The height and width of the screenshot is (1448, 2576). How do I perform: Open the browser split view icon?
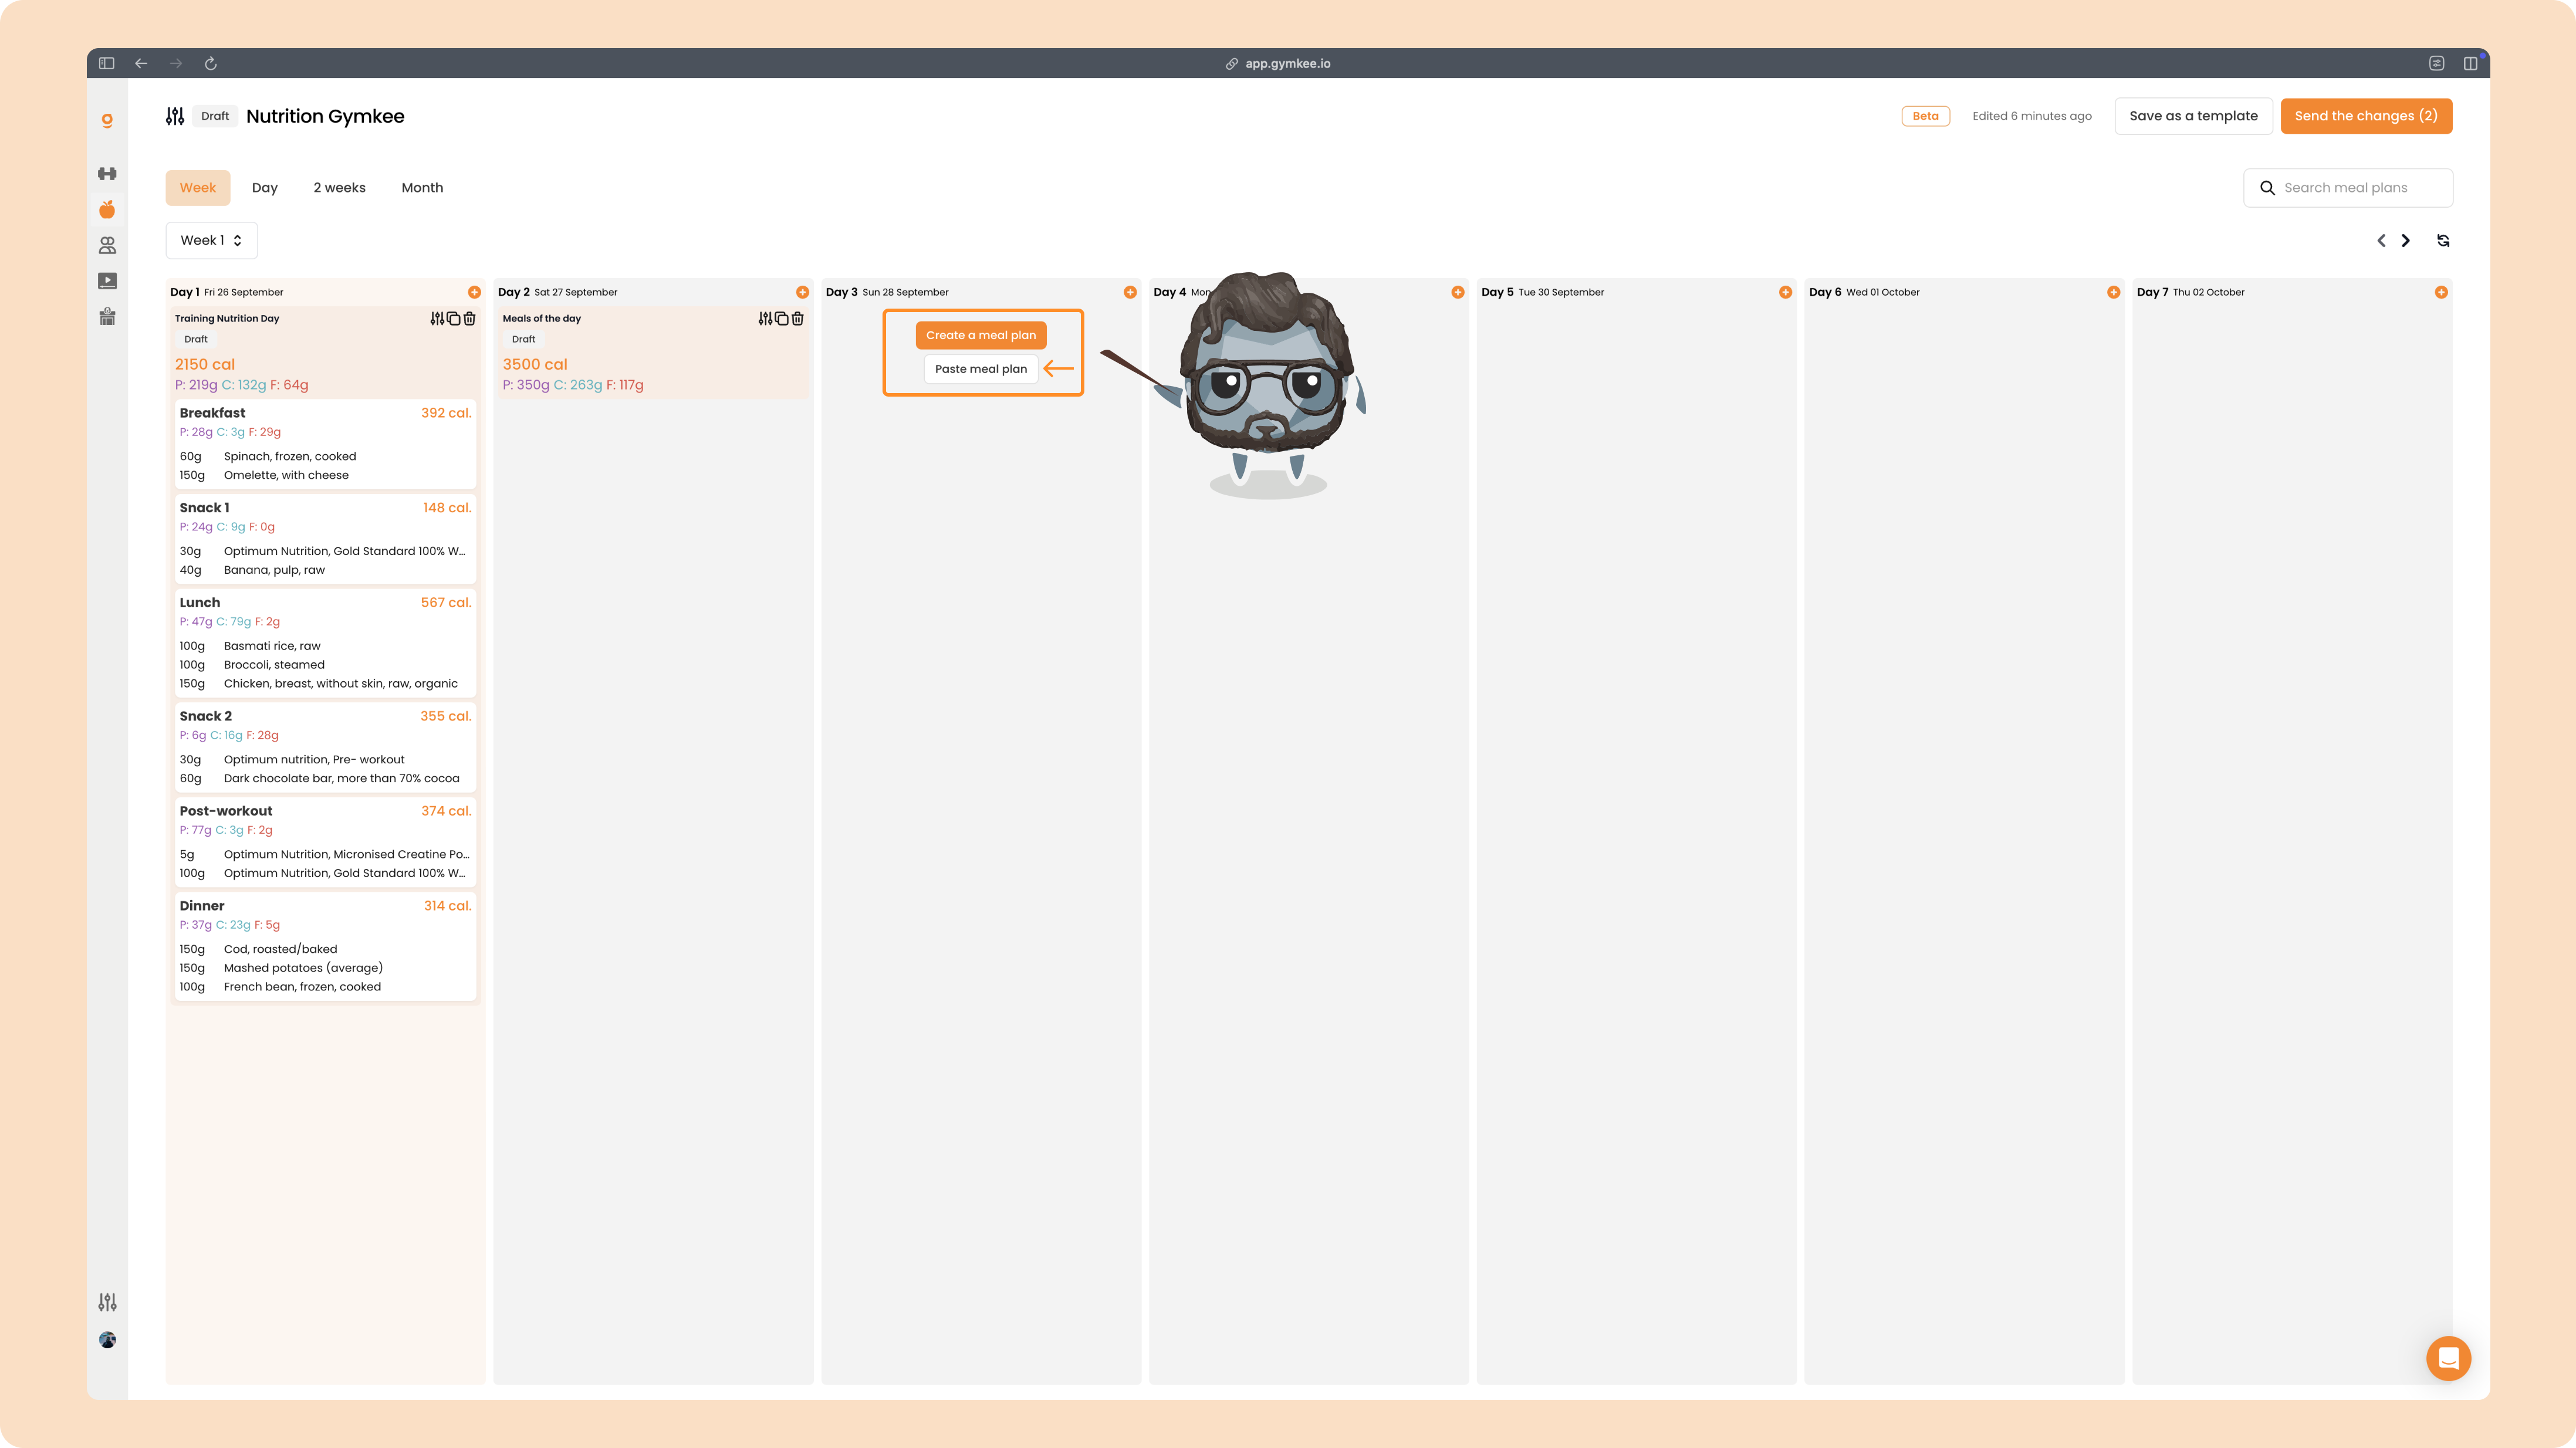click(x=2470, y=63)
